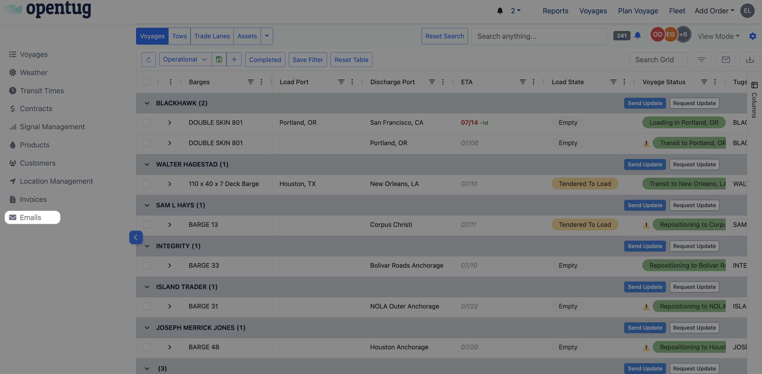Click the plus icon to add view

click(x=234, y=59)
